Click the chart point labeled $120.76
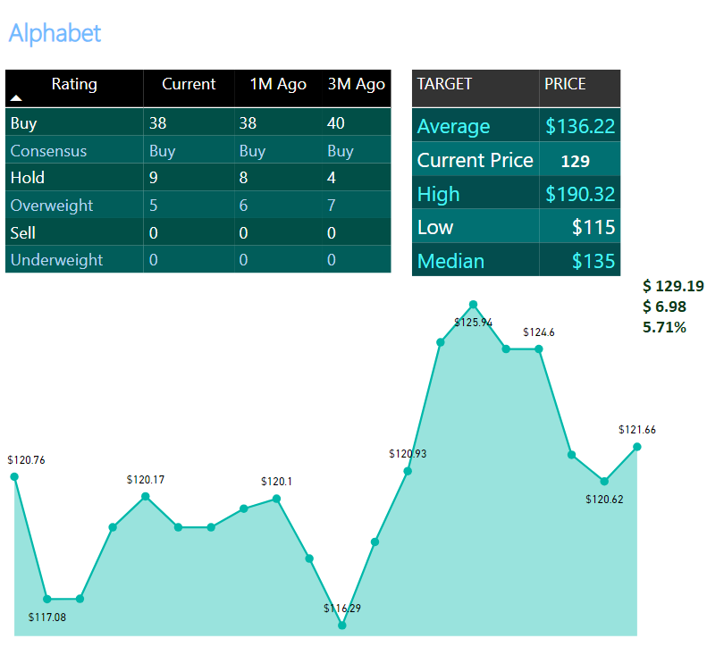The image size is (707, 647). coord(14,476)
